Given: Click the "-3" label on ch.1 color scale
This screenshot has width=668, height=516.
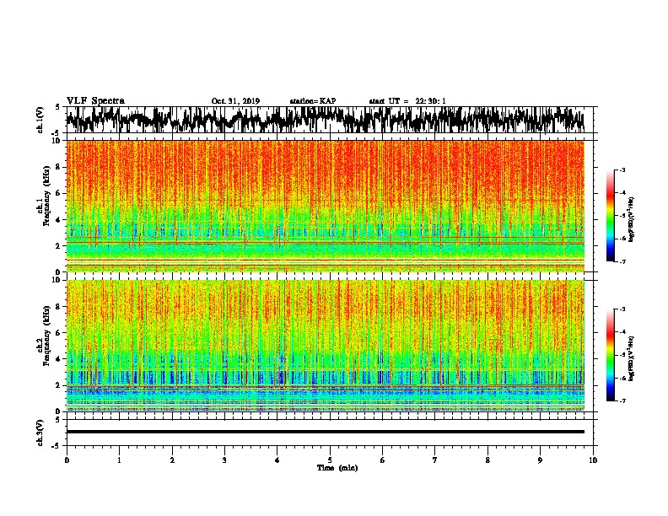Looking at the screenshot, I should point(622,170).
